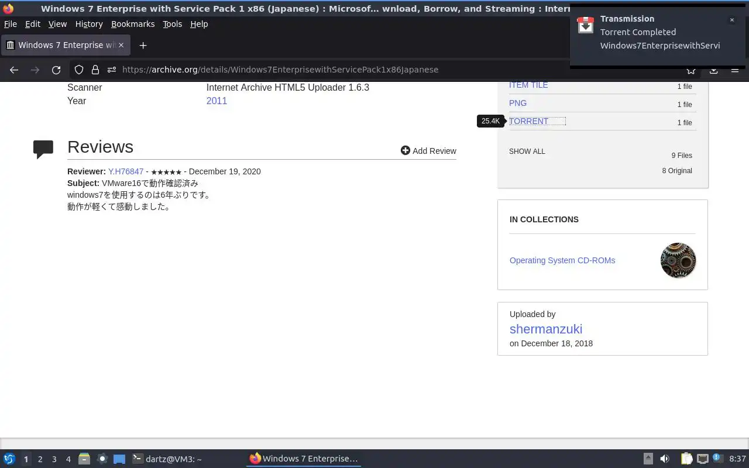Click the December 19, 2020 review date
The width and height of the screenshot is (749, 468).
pyautogui.click(x=225, y=171)
